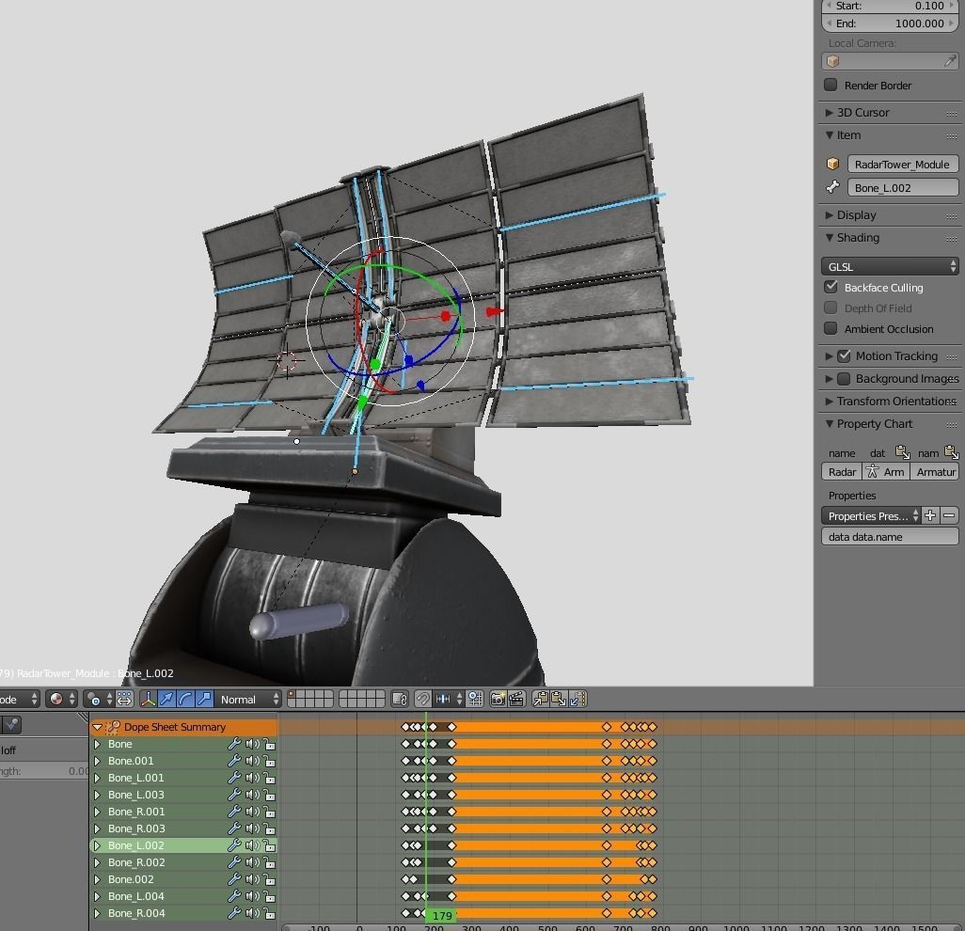Image resolution: width=965 pixels, height=931 pixels.
Task: Enable the Render Border checkbox
Action: coord(831,85)
